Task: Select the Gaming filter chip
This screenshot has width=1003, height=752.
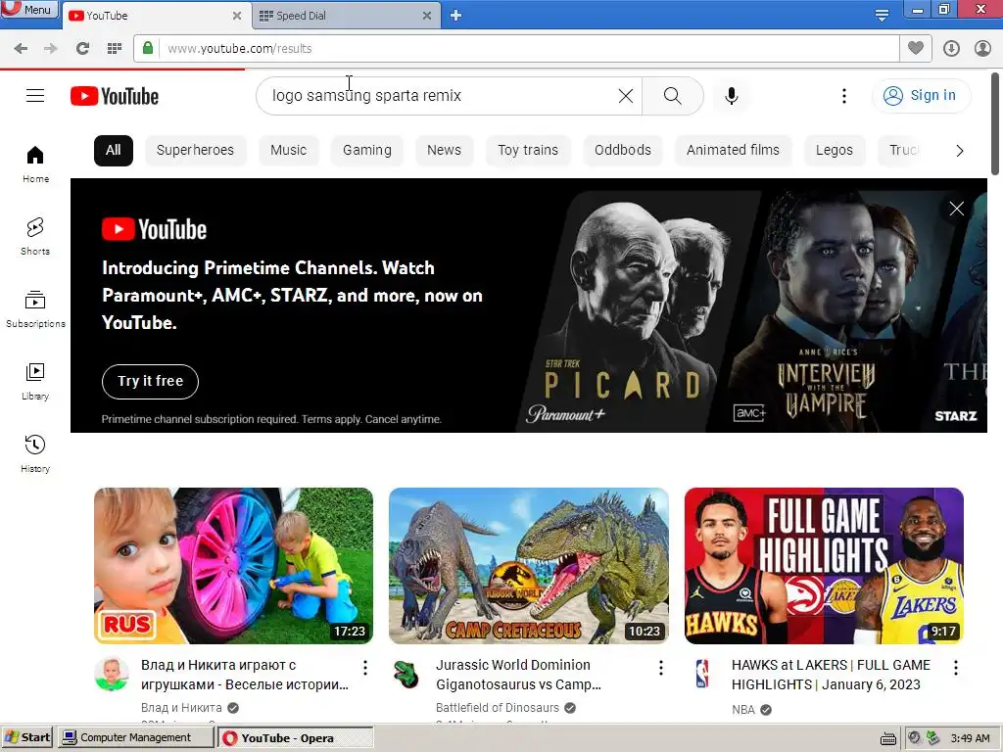Action: click(367, 150)
